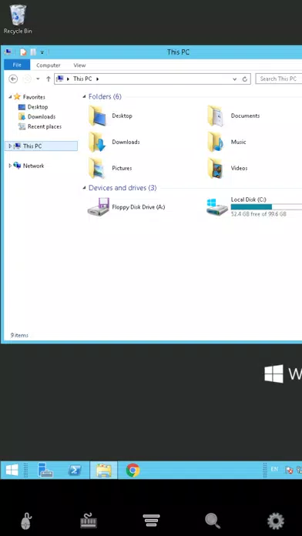The height and width of the screenshot is (536, 302).
Task: Open the recent locations dropdown arrow
Action: [x=38, y=79]
